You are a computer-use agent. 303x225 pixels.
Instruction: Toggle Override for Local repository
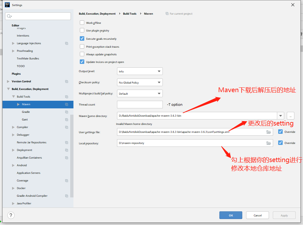click(x=280, y=143)
